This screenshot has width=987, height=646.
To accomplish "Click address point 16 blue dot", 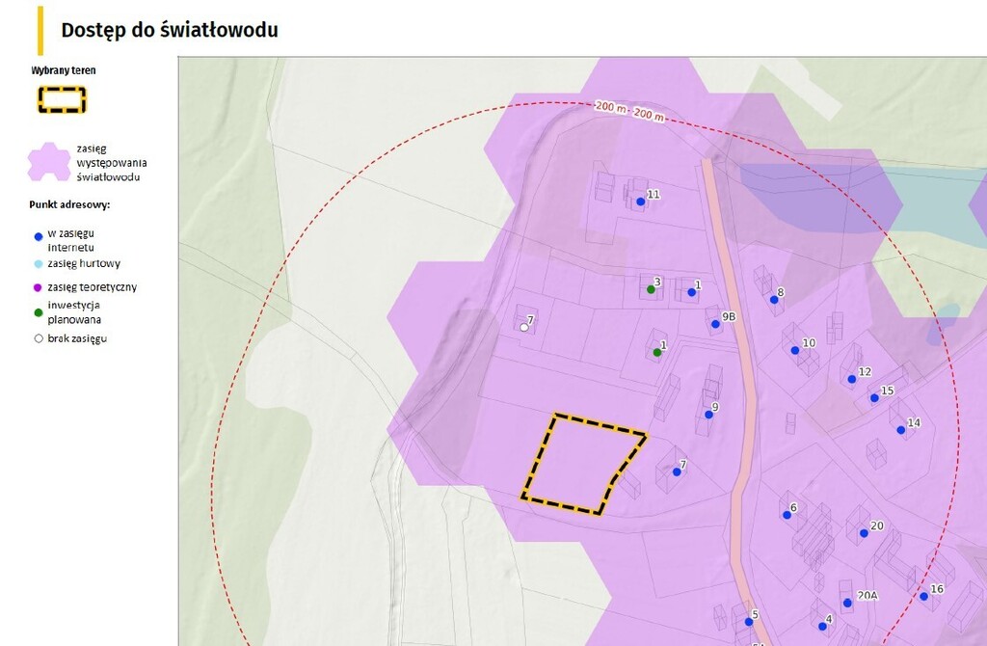I will coord(923,596).
